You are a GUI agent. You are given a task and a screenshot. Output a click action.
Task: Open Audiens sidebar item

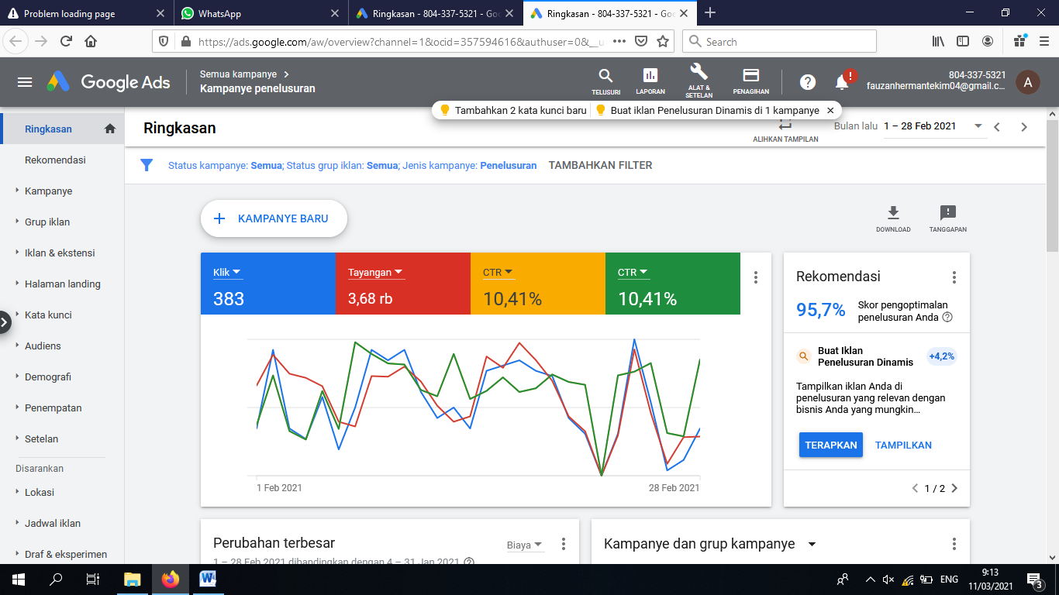[x=62, y=346]
